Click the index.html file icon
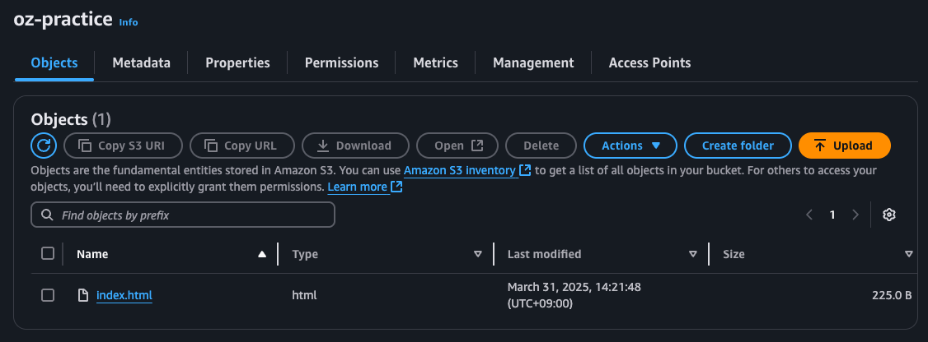The image size is (928, 342). click(x=82, y=295)
